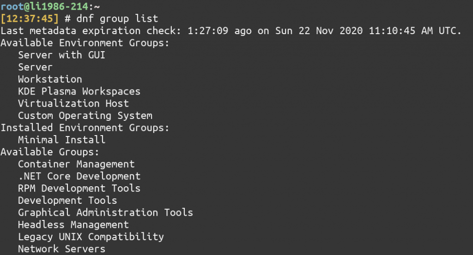Click the Server with GUI entry

(x=61, y=55)
